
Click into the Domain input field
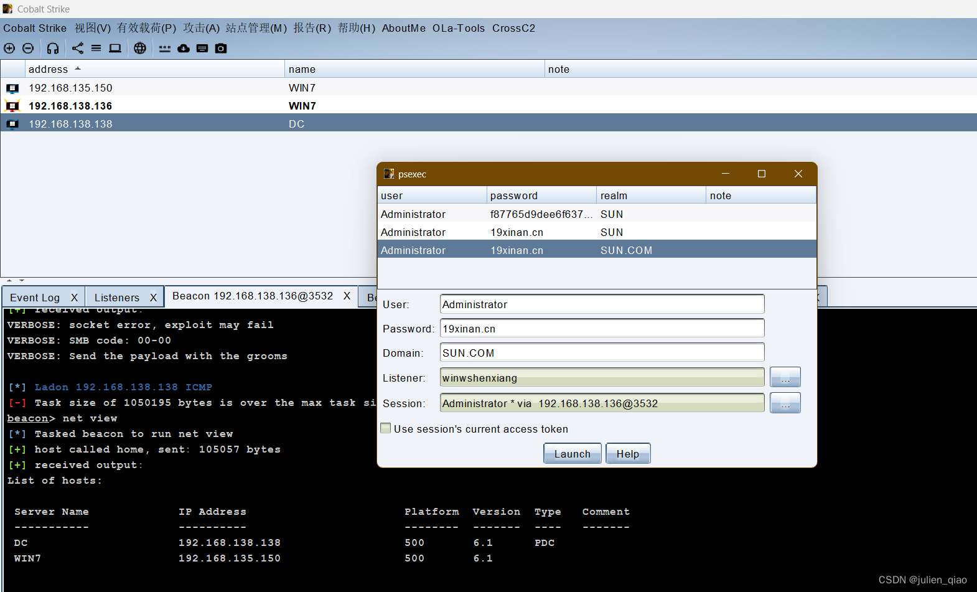602,353
